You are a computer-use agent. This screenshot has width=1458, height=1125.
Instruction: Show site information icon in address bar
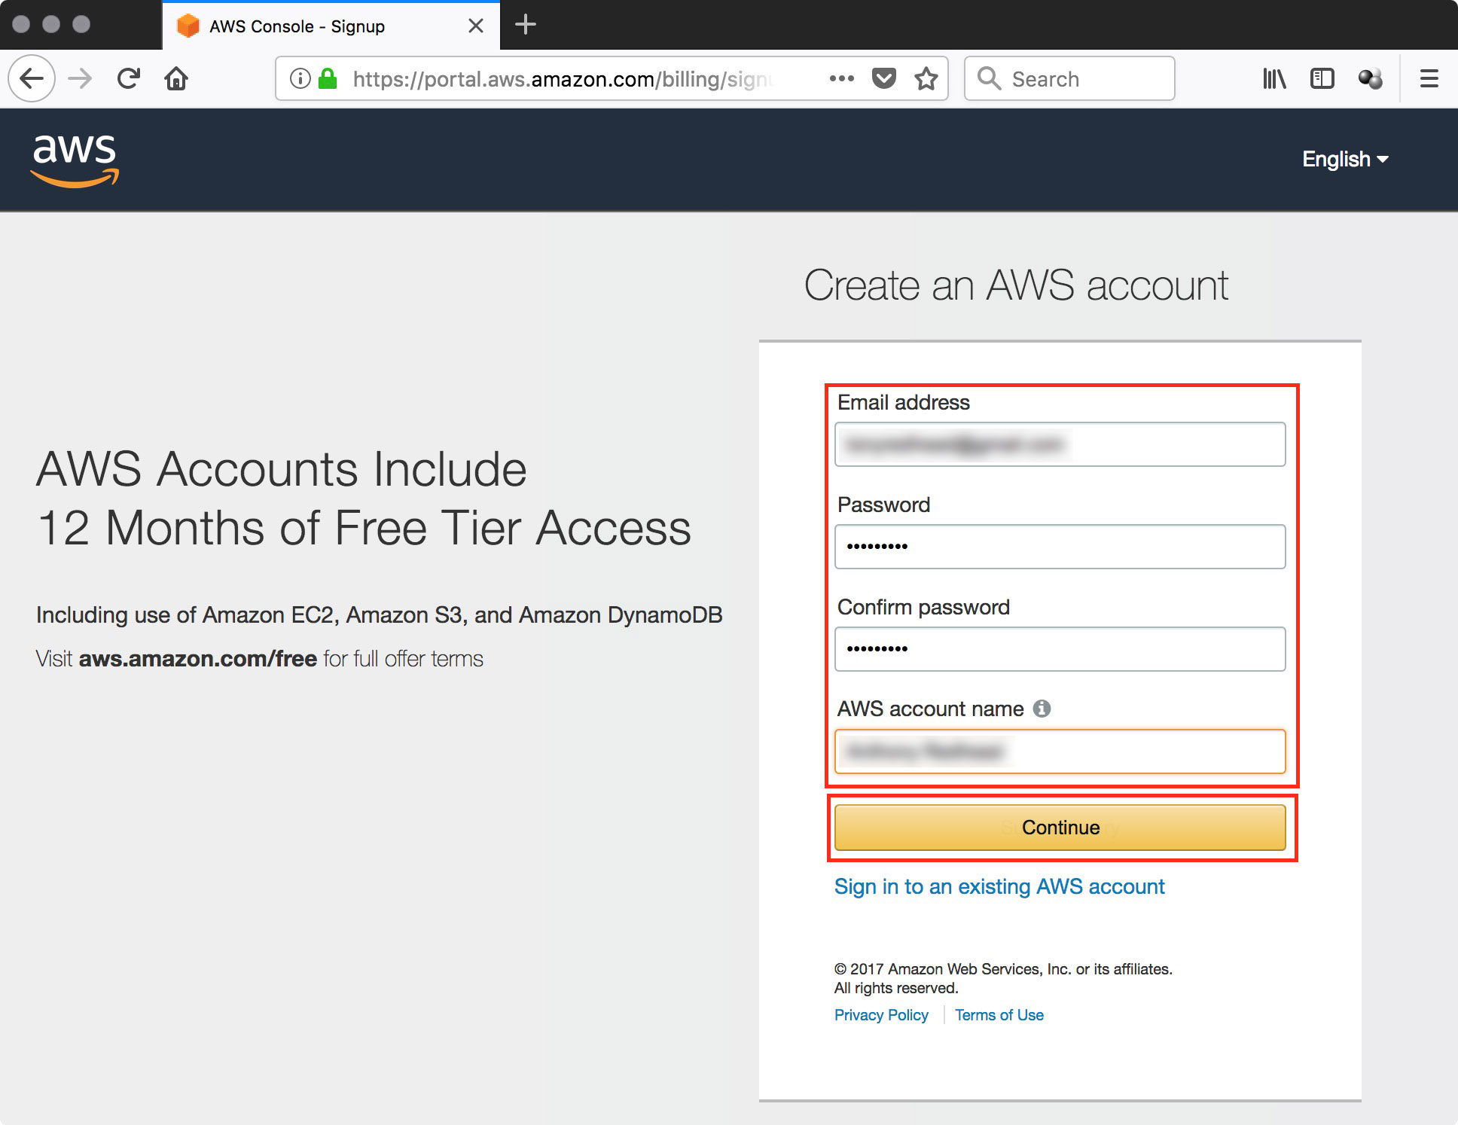point(300,78)
